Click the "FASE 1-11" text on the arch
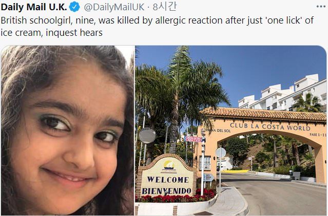328x216 pixels. 318,135
